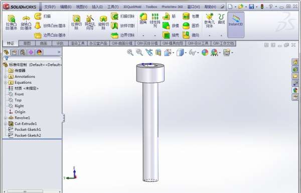Select the Extruded Cut tool

[76, 22]
